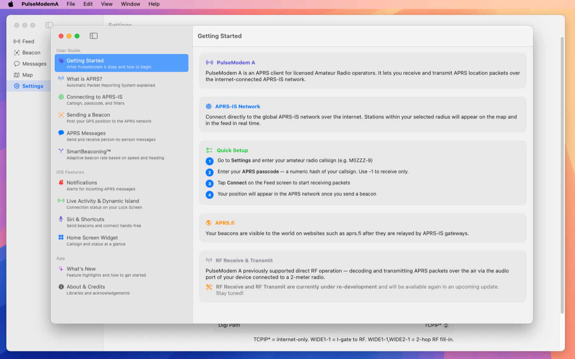Open the What's New page

pos(121,271)
